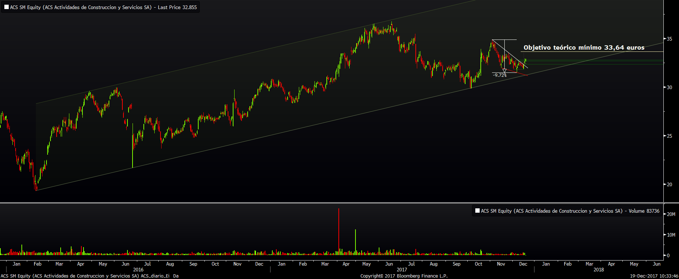
Task: Click the 30 price axis label
Action: [669, 87]
